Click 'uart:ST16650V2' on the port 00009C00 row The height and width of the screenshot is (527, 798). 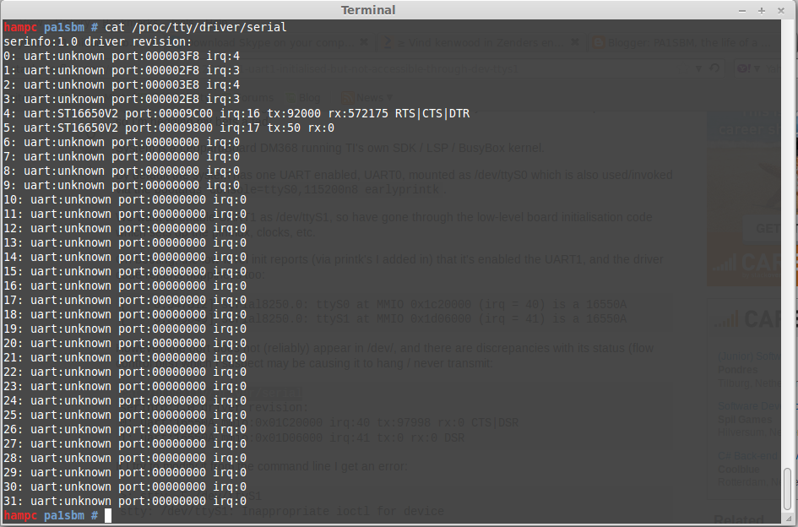point(71,113)
